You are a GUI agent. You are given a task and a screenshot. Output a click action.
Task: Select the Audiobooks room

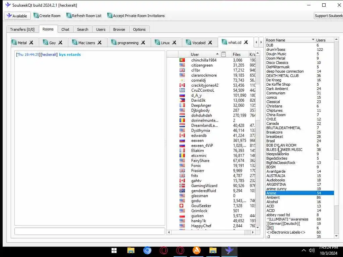(300, 180)
